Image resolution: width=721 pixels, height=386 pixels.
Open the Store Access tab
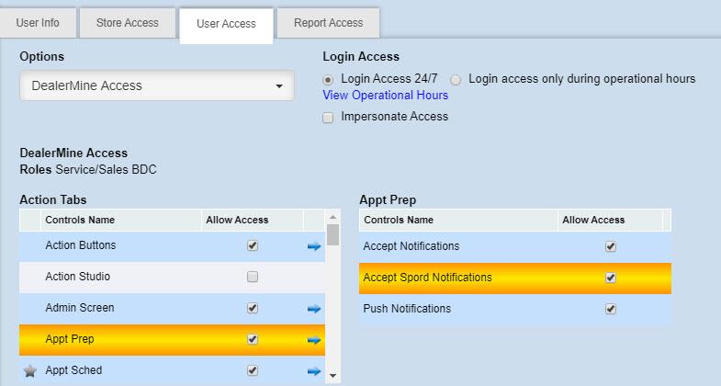(x=127, y=23)
